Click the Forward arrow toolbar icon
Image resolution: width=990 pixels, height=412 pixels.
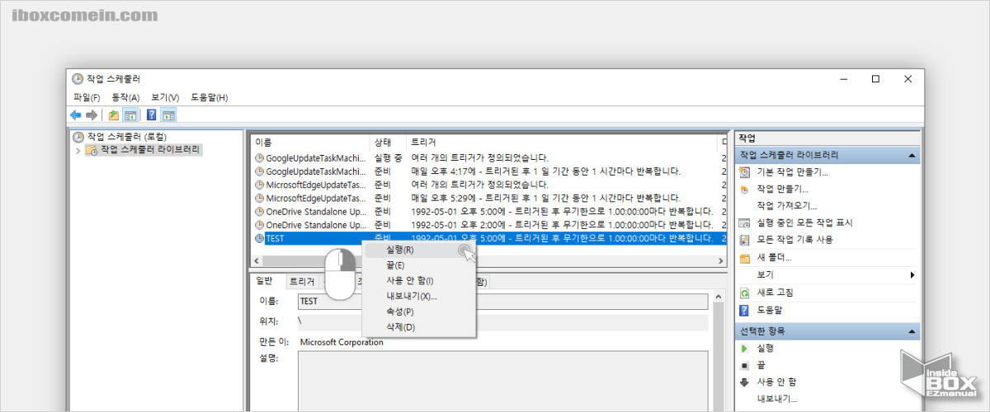tap(92, 115)
